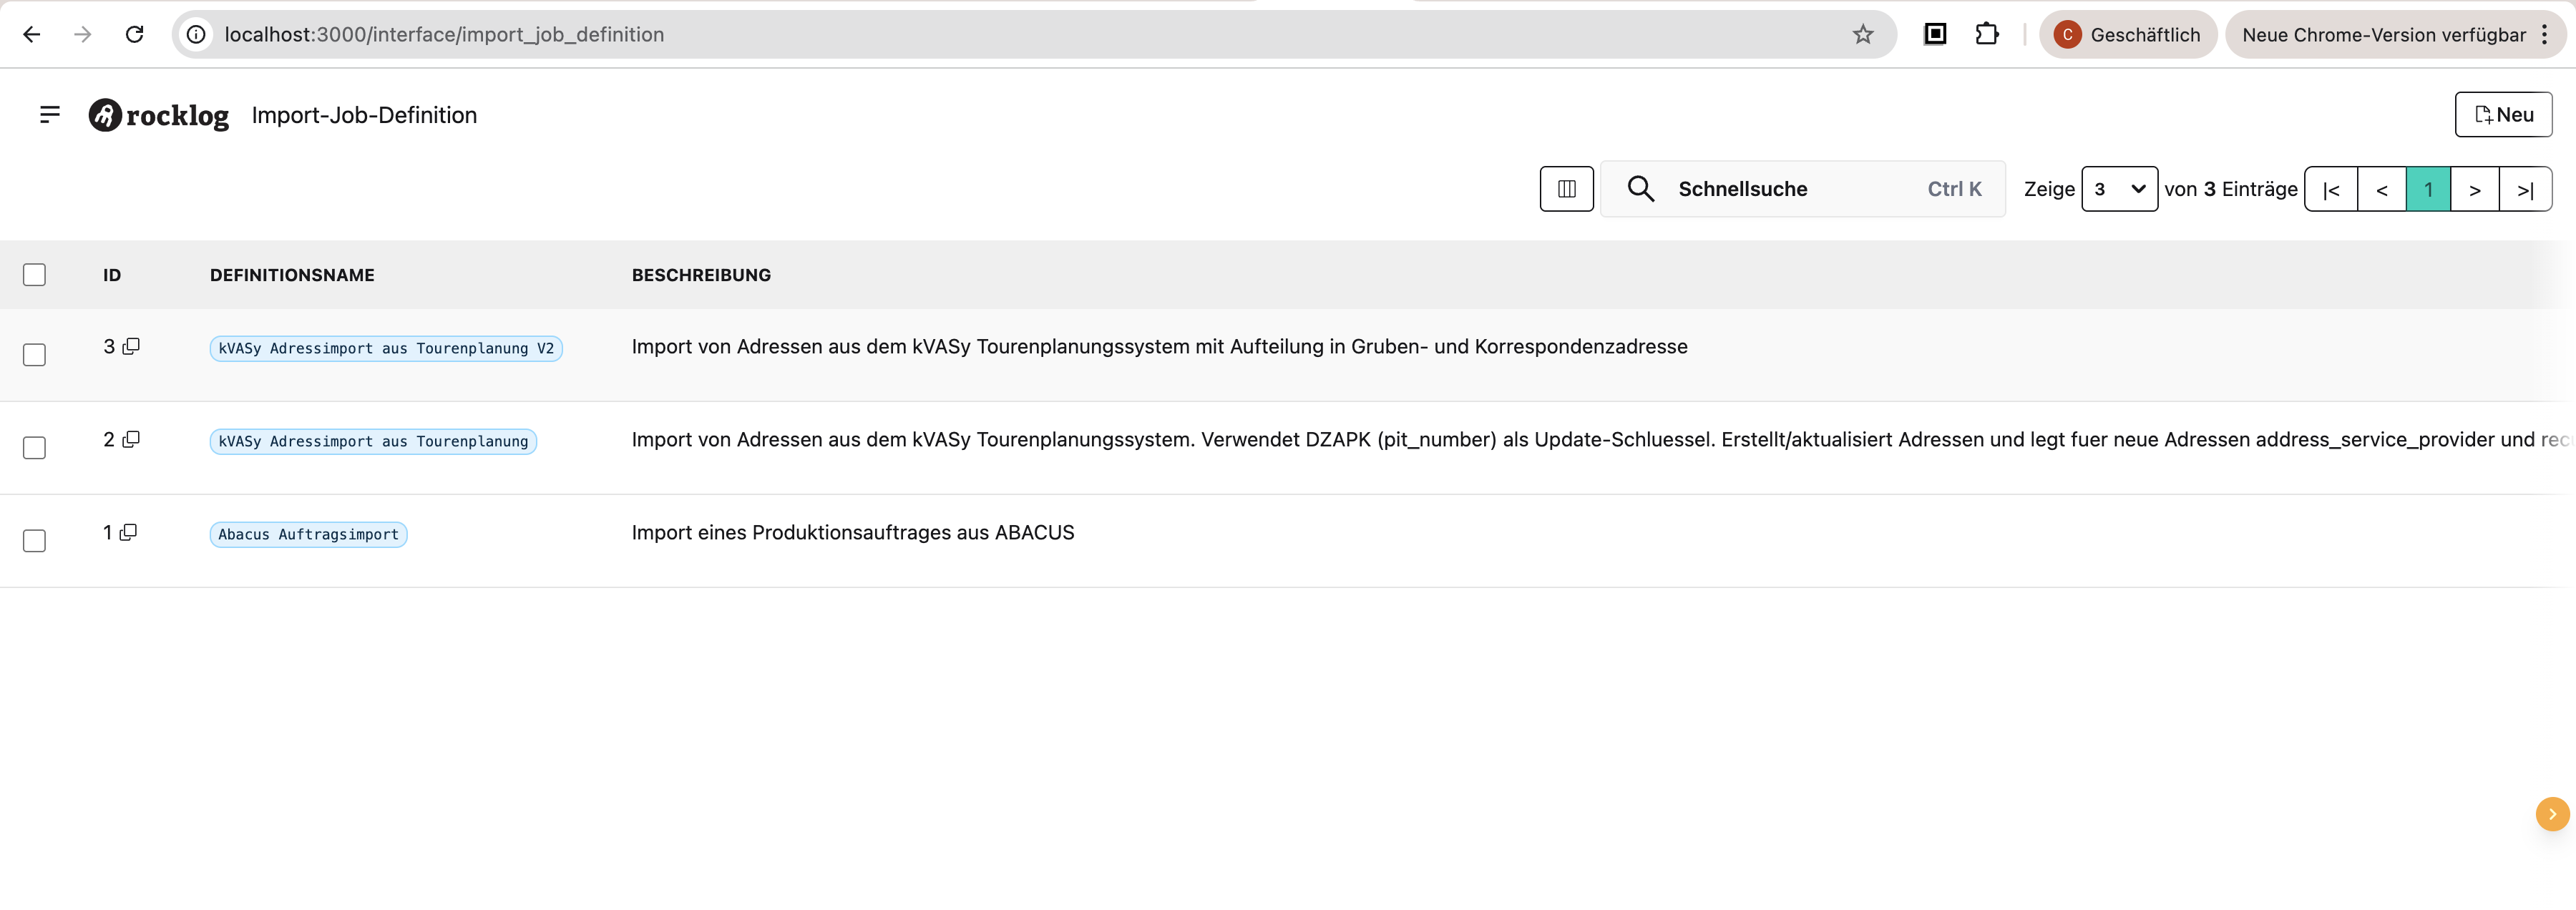Go to the previous page
This screenshot has width=2576, height=910.
click(2382, 189)
